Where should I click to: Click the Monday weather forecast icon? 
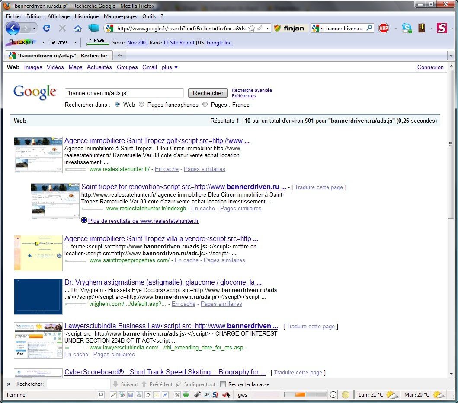point(392,395)
